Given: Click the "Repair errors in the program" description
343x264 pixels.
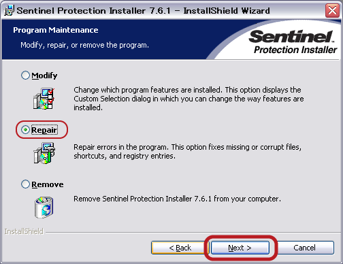Looking at the screenshot, I should [187, 152].
